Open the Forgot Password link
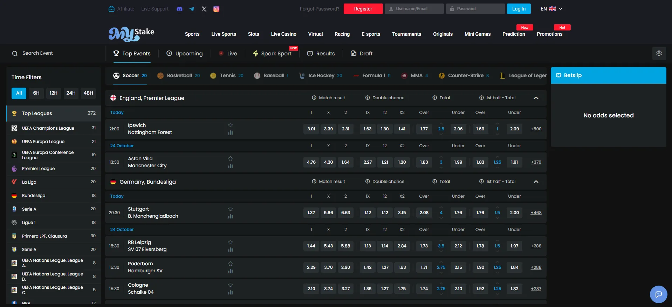 click(x=319, y=9)
